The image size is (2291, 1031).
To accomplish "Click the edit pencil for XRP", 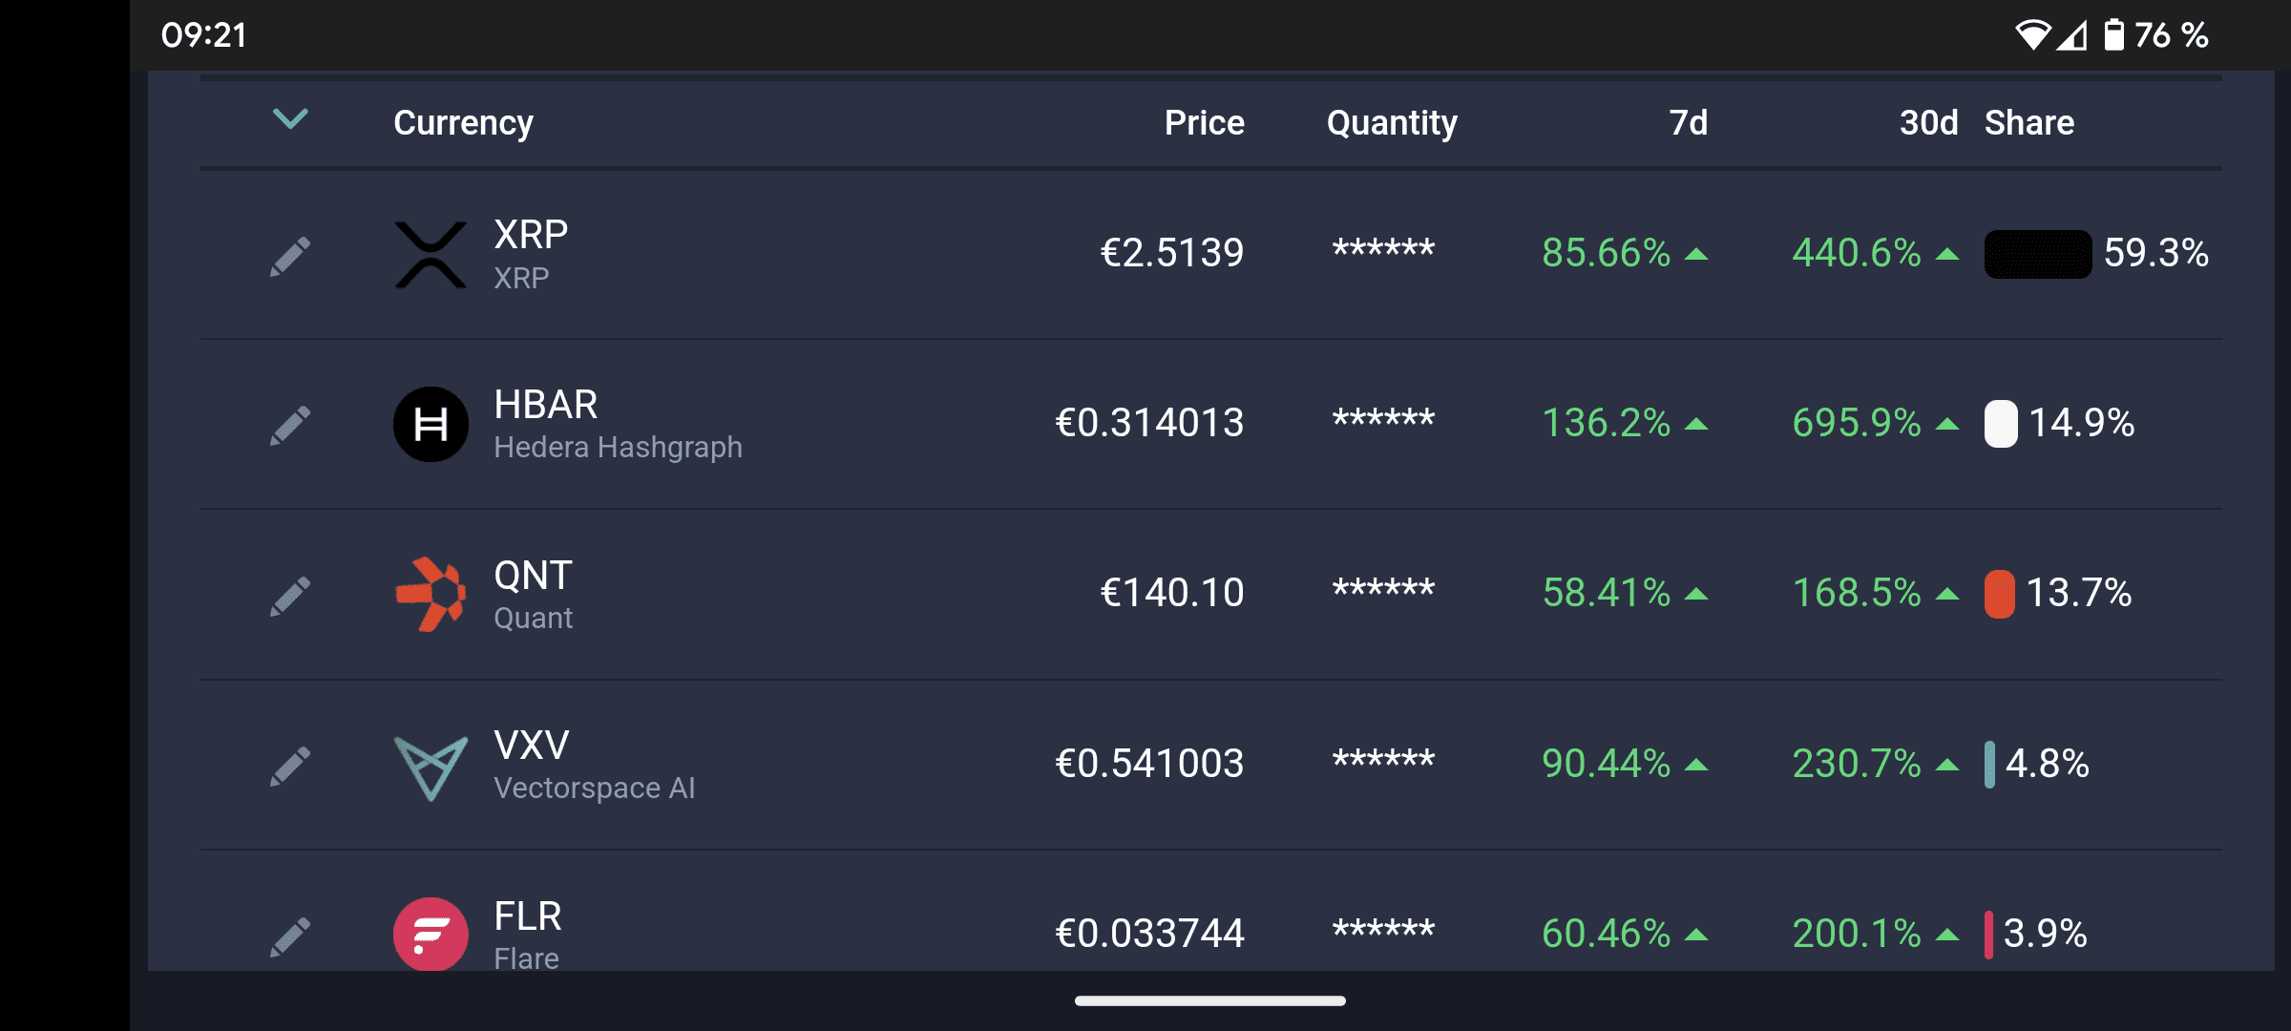I will [290, 256].
